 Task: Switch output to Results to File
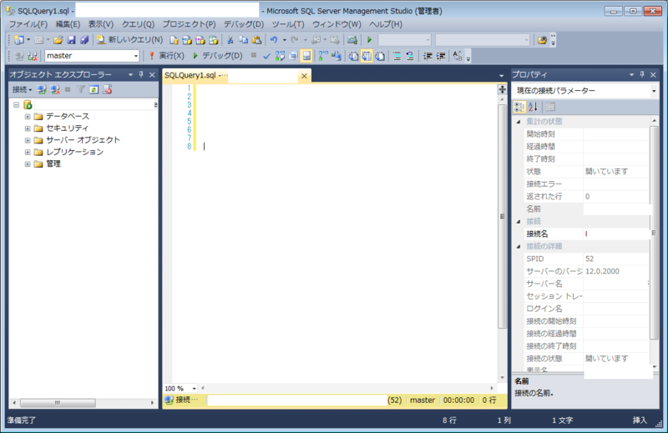380,56
